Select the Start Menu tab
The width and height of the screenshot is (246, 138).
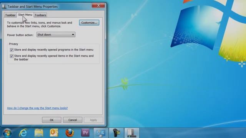[x=25, y=15]
